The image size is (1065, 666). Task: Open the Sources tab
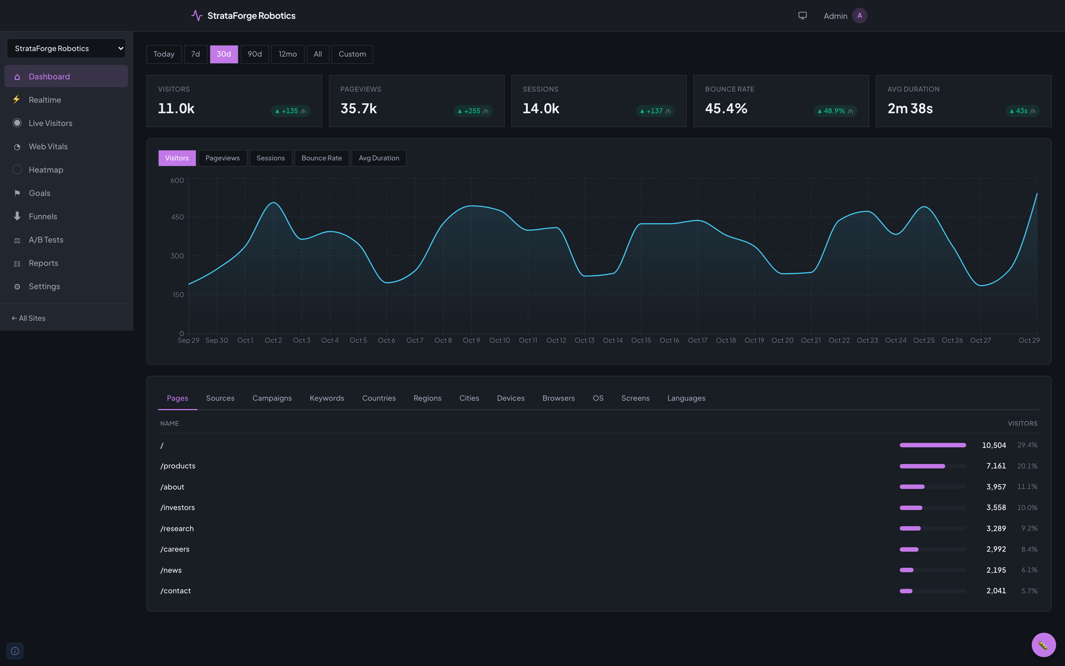[220, 398]
